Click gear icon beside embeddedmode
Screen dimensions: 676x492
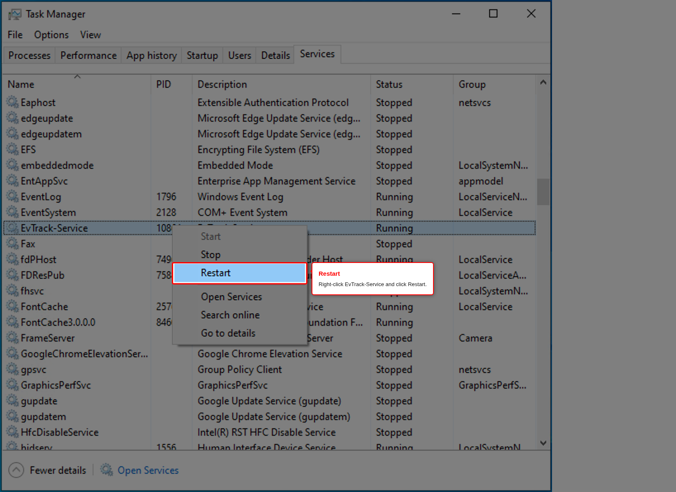[13, 165]
